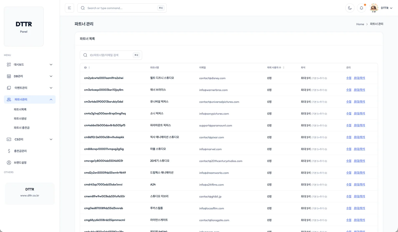Viewport: 398px width, 232px height.
Task: Click 초대/좌석 for 월트 디즈니 스튜디오
Action: tap(359, 78)
